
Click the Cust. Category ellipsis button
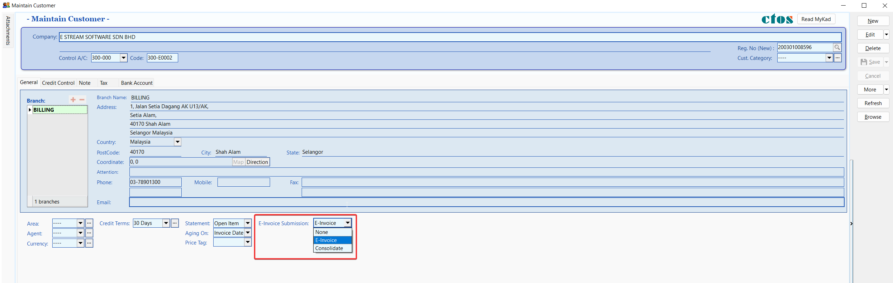coord(838,58)
